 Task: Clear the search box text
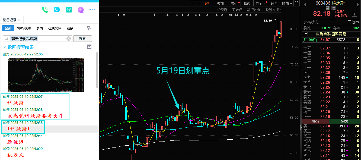[x=69, y=39]
